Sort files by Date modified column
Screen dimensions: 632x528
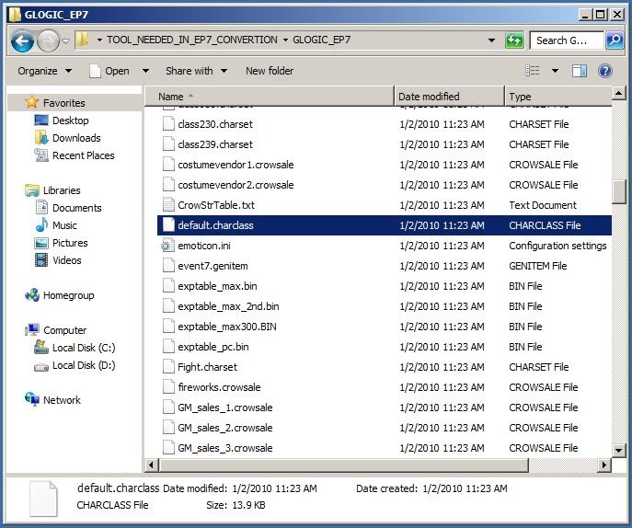click(x=429, y=97)
